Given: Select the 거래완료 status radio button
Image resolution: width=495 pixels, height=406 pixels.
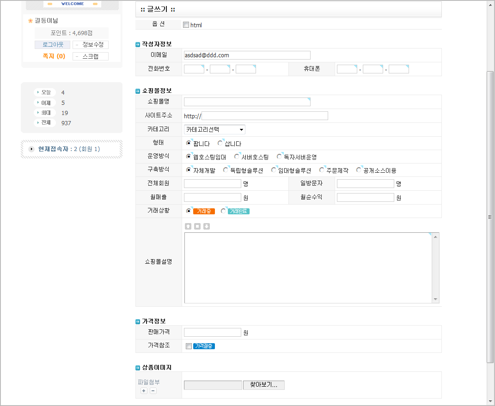Looking at the screenshot, I should [x=224, y=211].
